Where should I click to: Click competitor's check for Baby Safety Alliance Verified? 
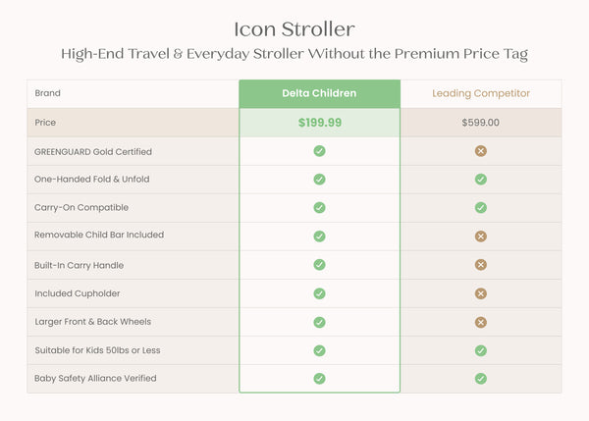point(481,379)
